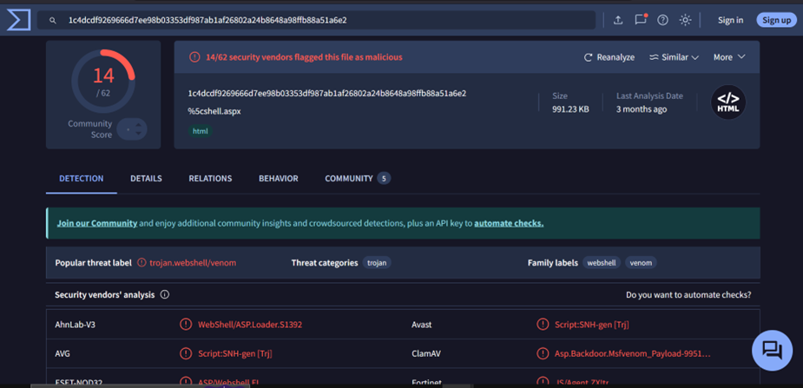Click Avast's Script:SNH-gen [Trj] result

click(x=591, y=325)
